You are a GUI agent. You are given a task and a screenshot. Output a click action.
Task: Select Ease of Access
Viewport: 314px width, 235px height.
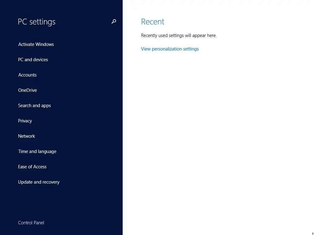pos(32,167)
